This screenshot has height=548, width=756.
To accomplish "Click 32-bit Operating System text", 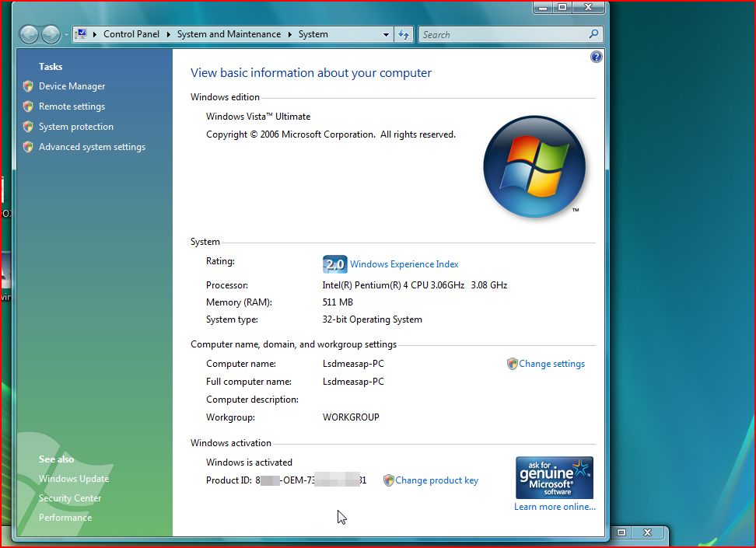I will [373, 319].
